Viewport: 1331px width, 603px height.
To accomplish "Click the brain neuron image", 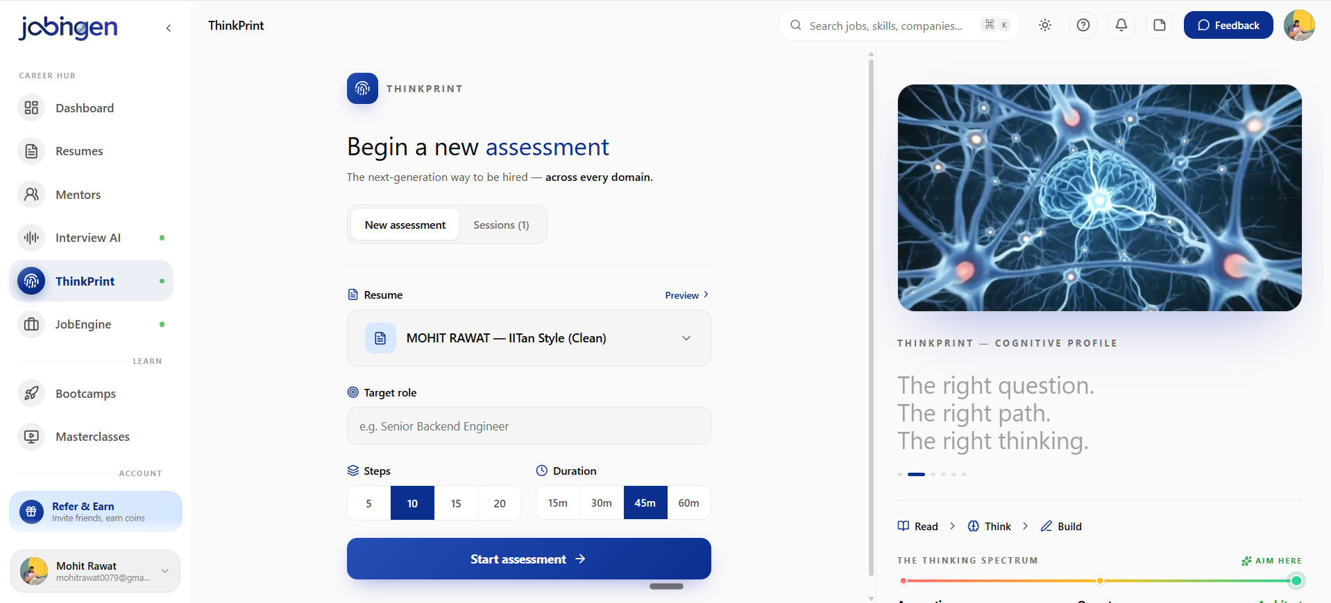I will tap(1099, 198).
